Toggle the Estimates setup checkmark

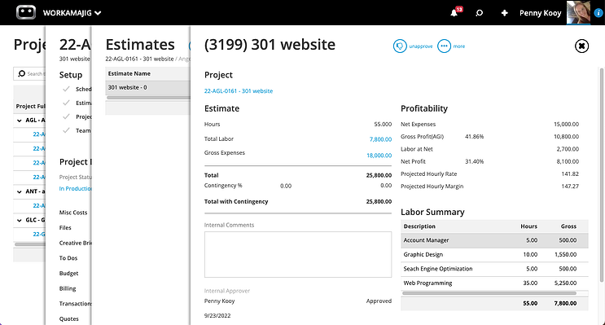click(x=67, y=103)
